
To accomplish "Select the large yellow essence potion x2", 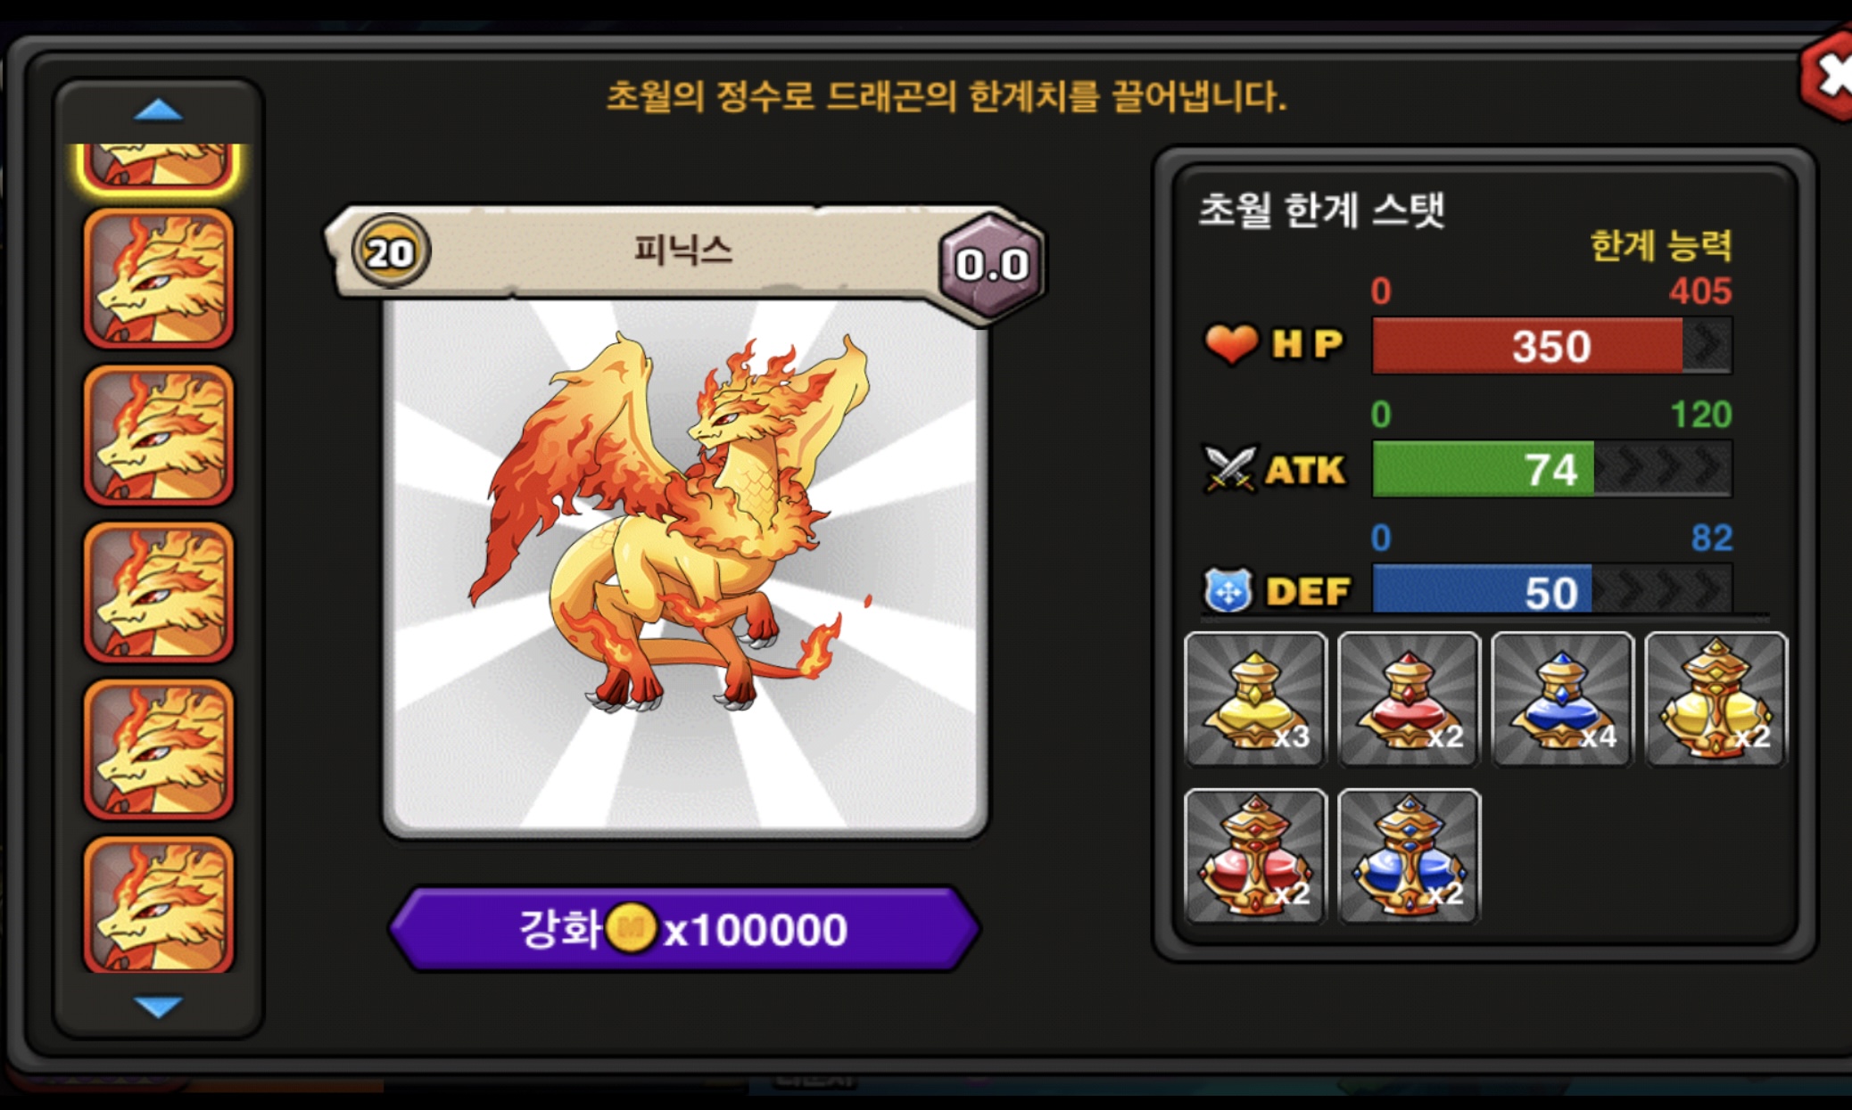I will point(1716,700).
